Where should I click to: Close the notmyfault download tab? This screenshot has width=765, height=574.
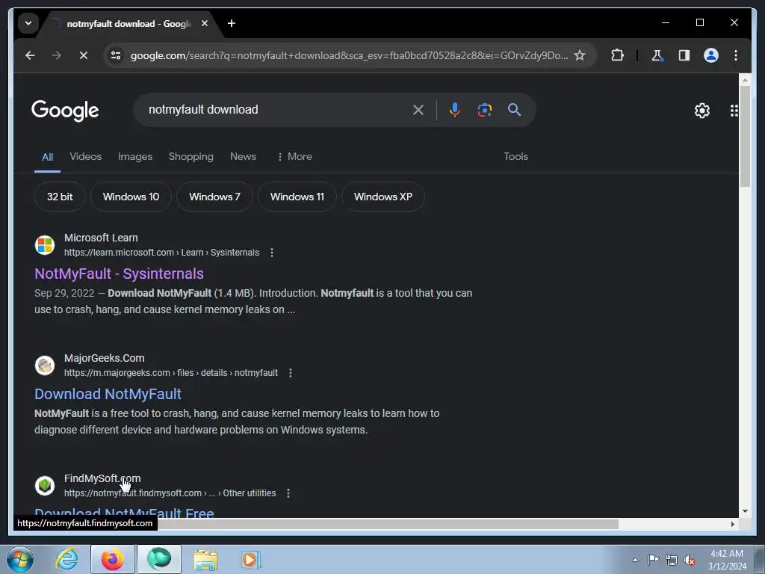(x=205, y=23)
